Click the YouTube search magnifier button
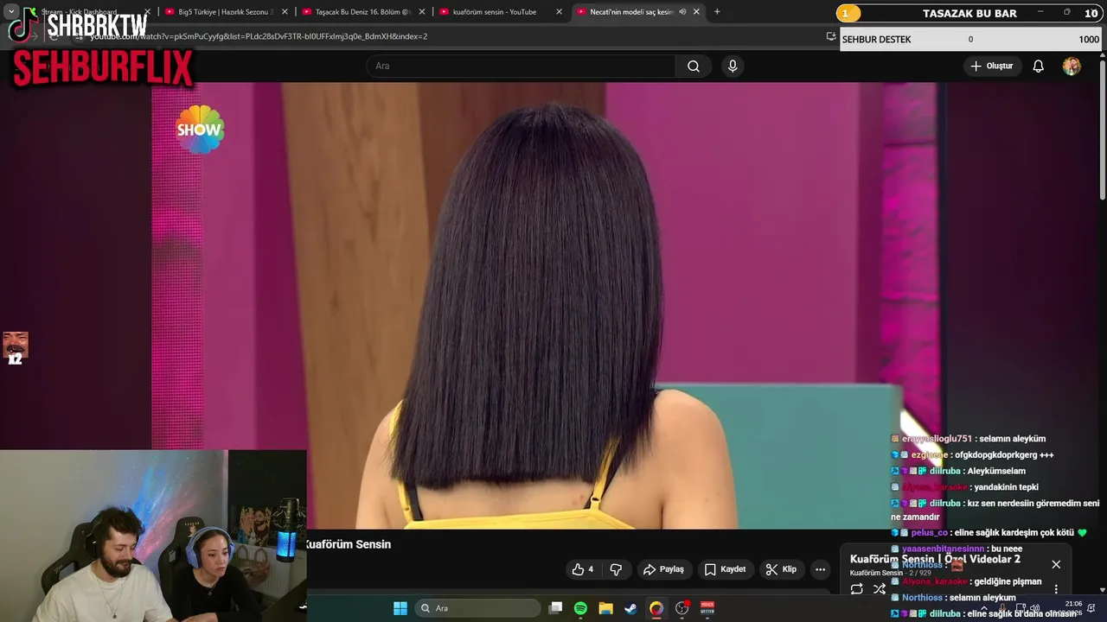 pyautogui.click(x=694, y=67)
